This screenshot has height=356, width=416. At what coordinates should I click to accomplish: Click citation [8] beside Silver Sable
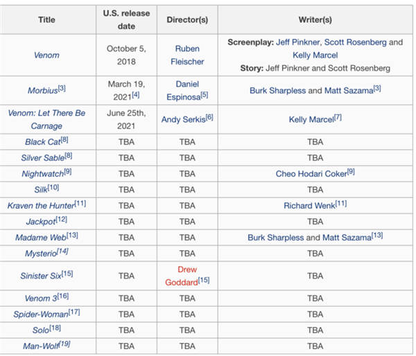point(69,155)
